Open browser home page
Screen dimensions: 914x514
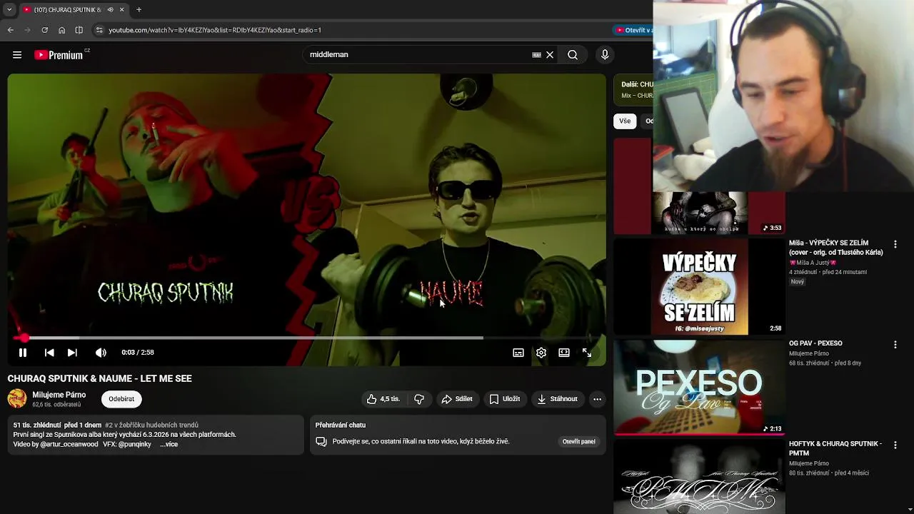(x=61, y=30)
